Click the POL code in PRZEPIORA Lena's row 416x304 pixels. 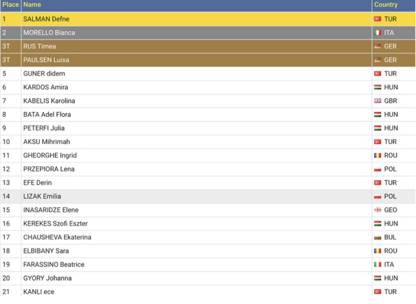(x=390, y=169)
